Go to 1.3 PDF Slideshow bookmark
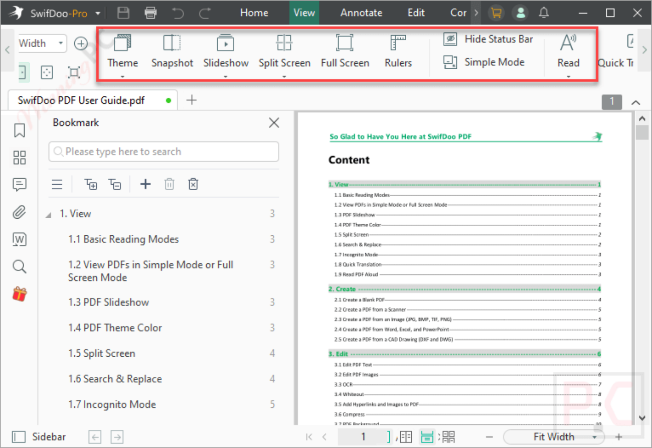 click(x=109, y=302)
